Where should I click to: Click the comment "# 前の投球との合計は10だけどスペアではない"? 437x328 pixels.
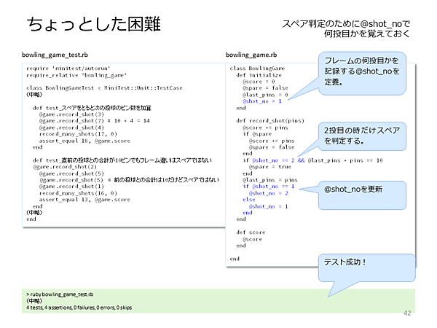(163, 180)
